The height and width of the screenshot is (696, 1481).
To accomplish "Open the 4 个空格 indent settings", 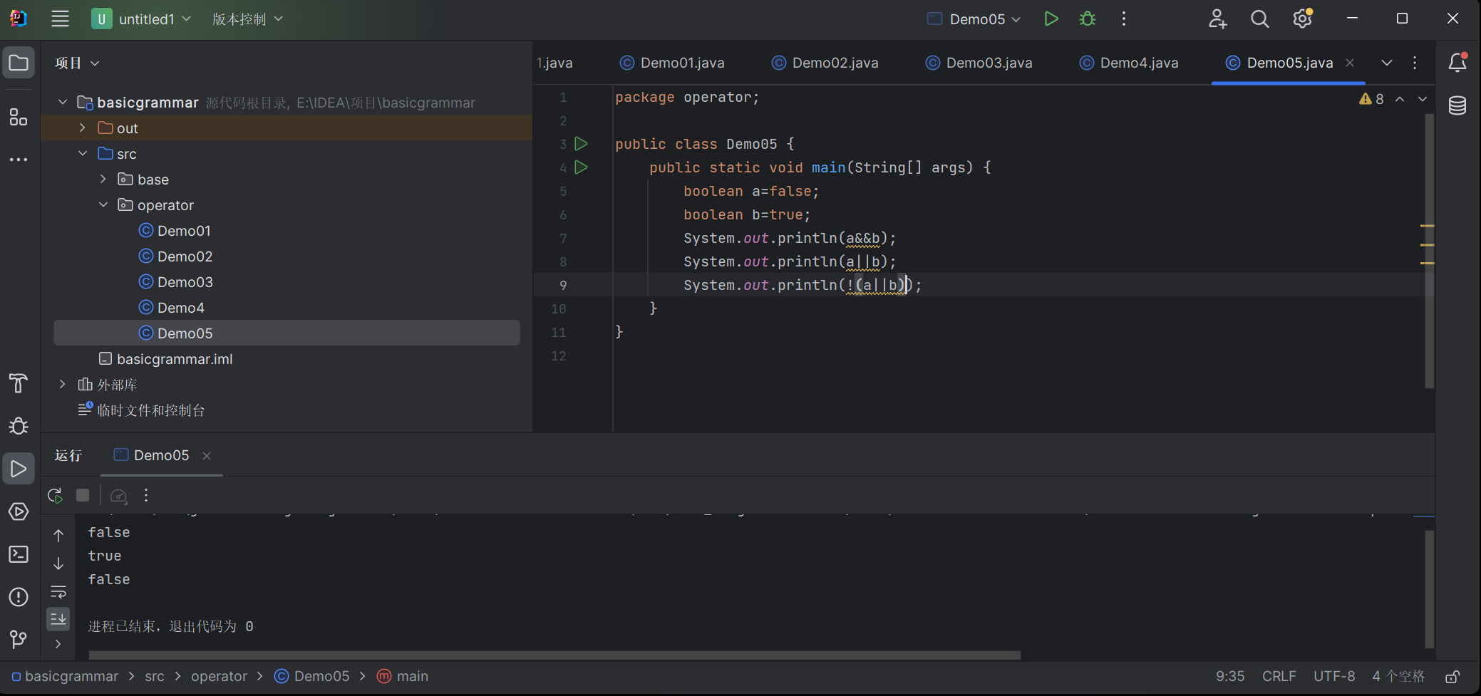I will coord(1398,676).
